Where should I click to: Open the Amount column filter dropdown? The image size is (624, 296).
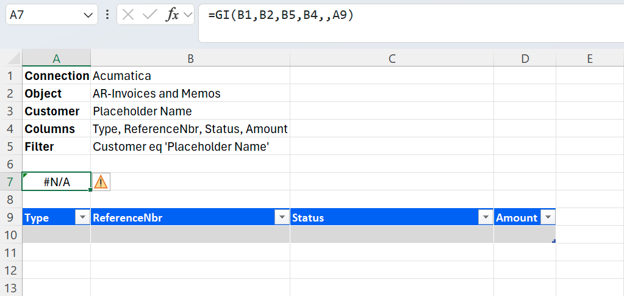pos(547,218)
